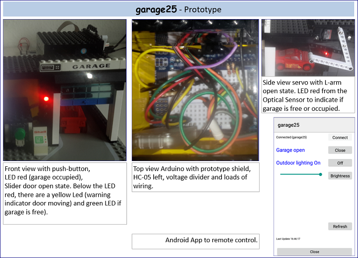Click the 'Top view Arduino with prototype shield' caption

tap(196, 177)
